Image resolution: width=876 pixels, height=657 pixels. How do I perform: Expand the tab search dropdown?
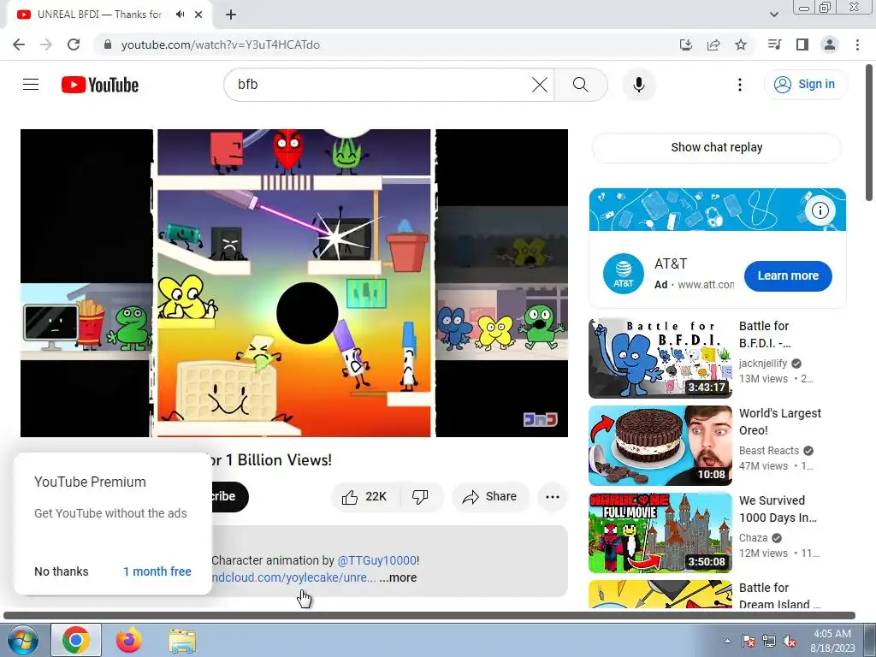tap(774, 15)
